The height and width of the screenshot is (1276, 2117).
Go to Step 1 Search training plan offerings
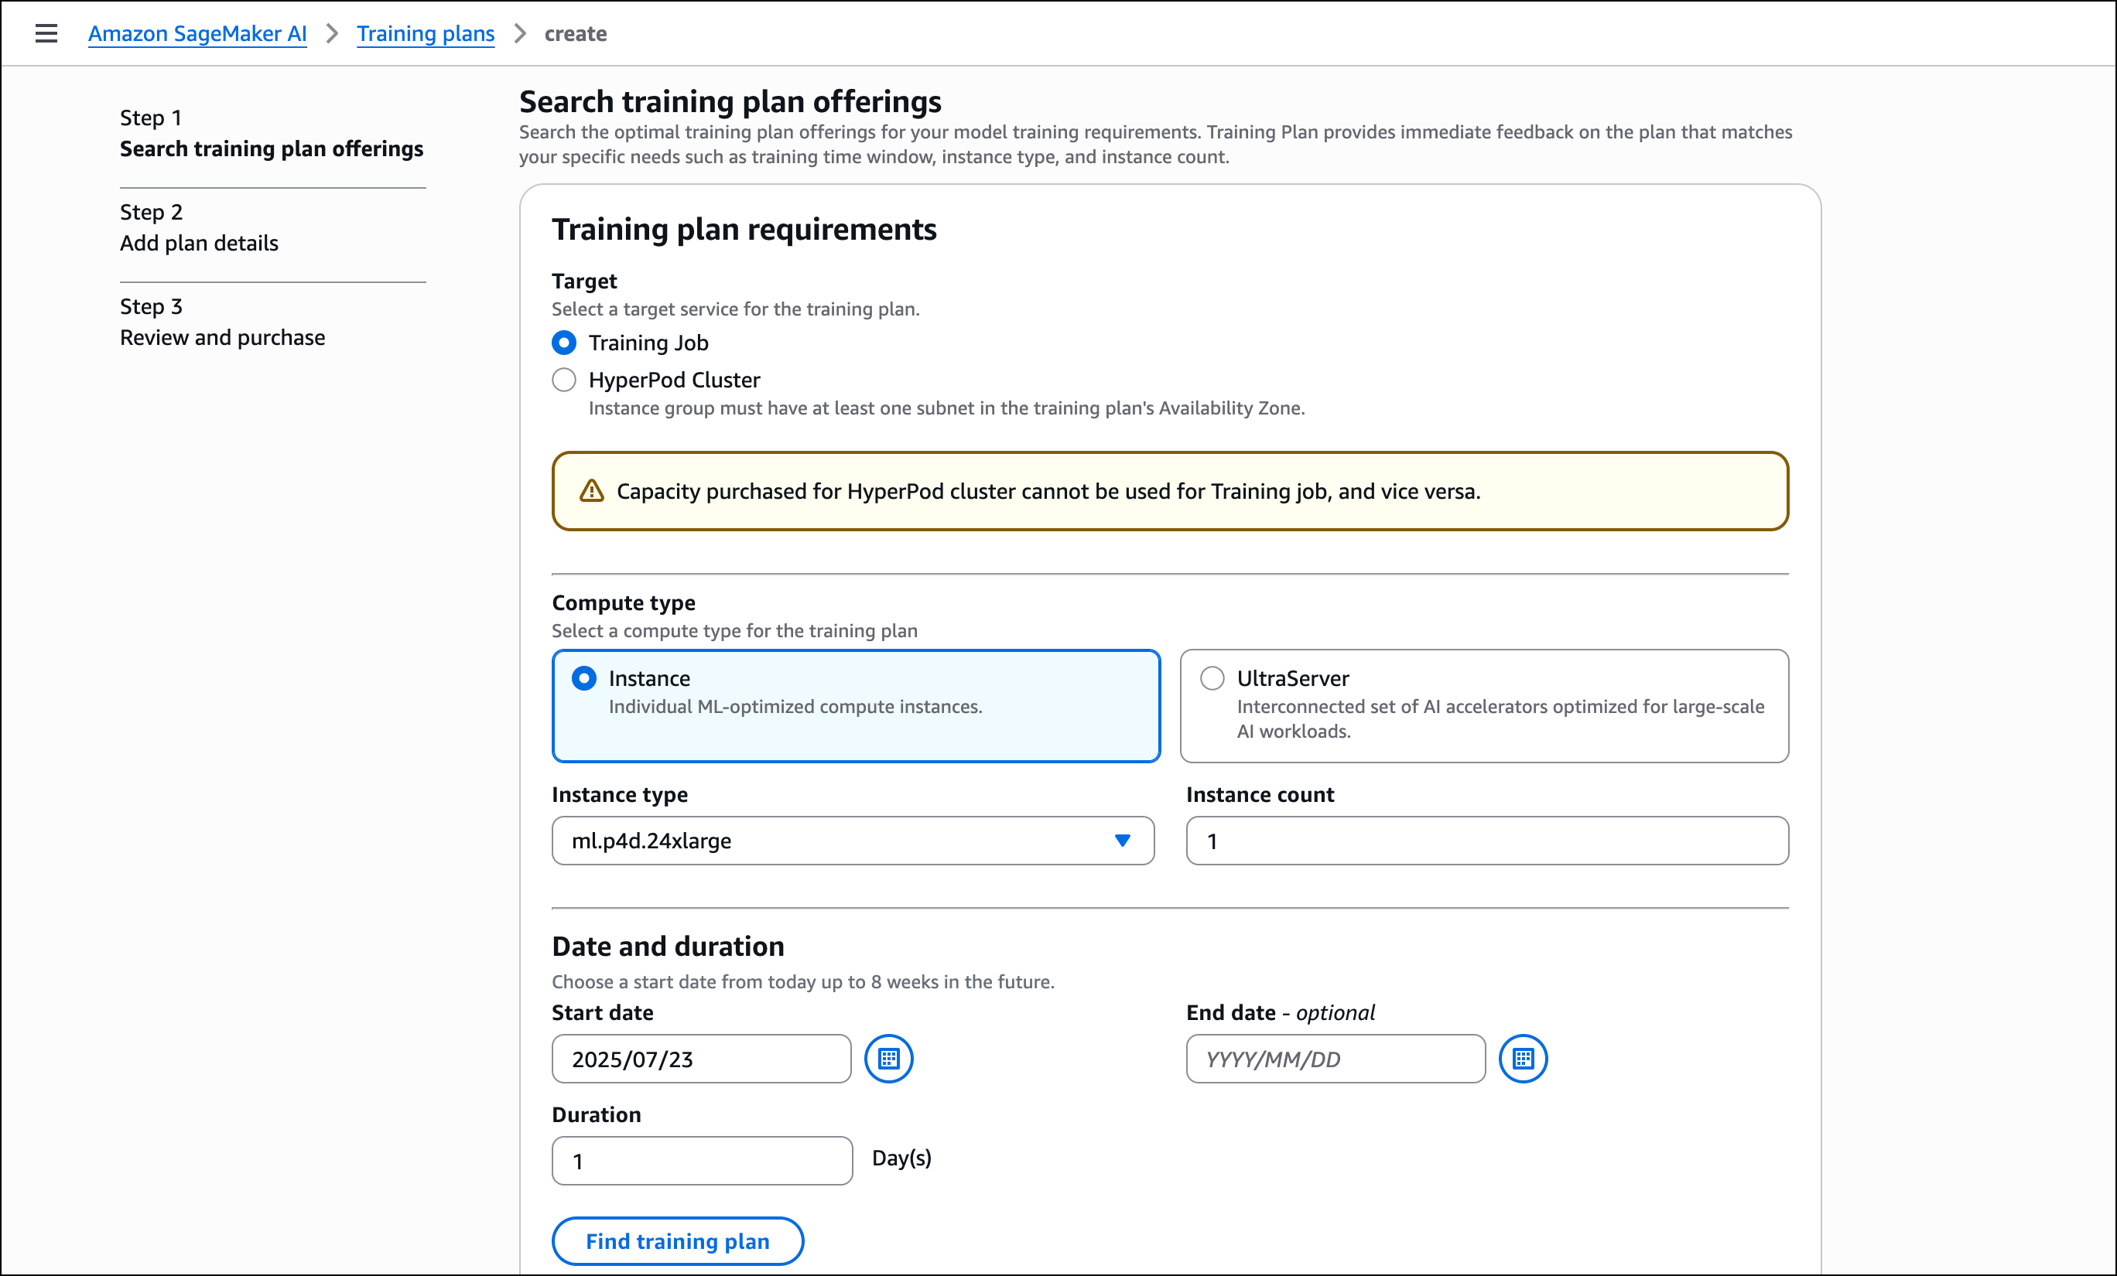(272, 148)
